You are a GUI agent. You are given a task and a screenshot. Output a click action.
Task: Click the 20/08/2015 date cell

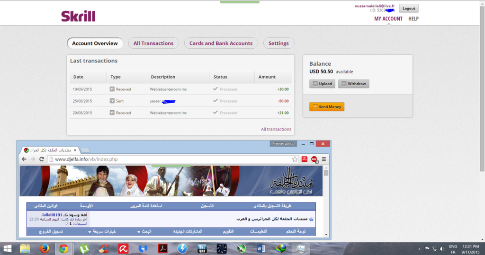click(x=82, y=113)
